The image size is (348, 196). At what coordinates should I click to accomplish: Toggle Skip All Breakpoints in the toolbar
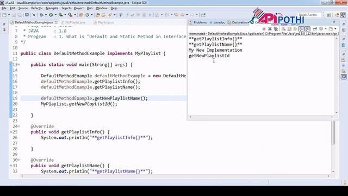point(34,15)
